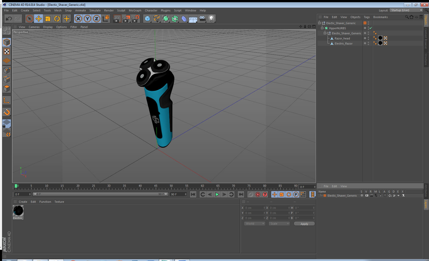The image size is (429, 261).
Task: Open the File menu
Action: point(6,10)
